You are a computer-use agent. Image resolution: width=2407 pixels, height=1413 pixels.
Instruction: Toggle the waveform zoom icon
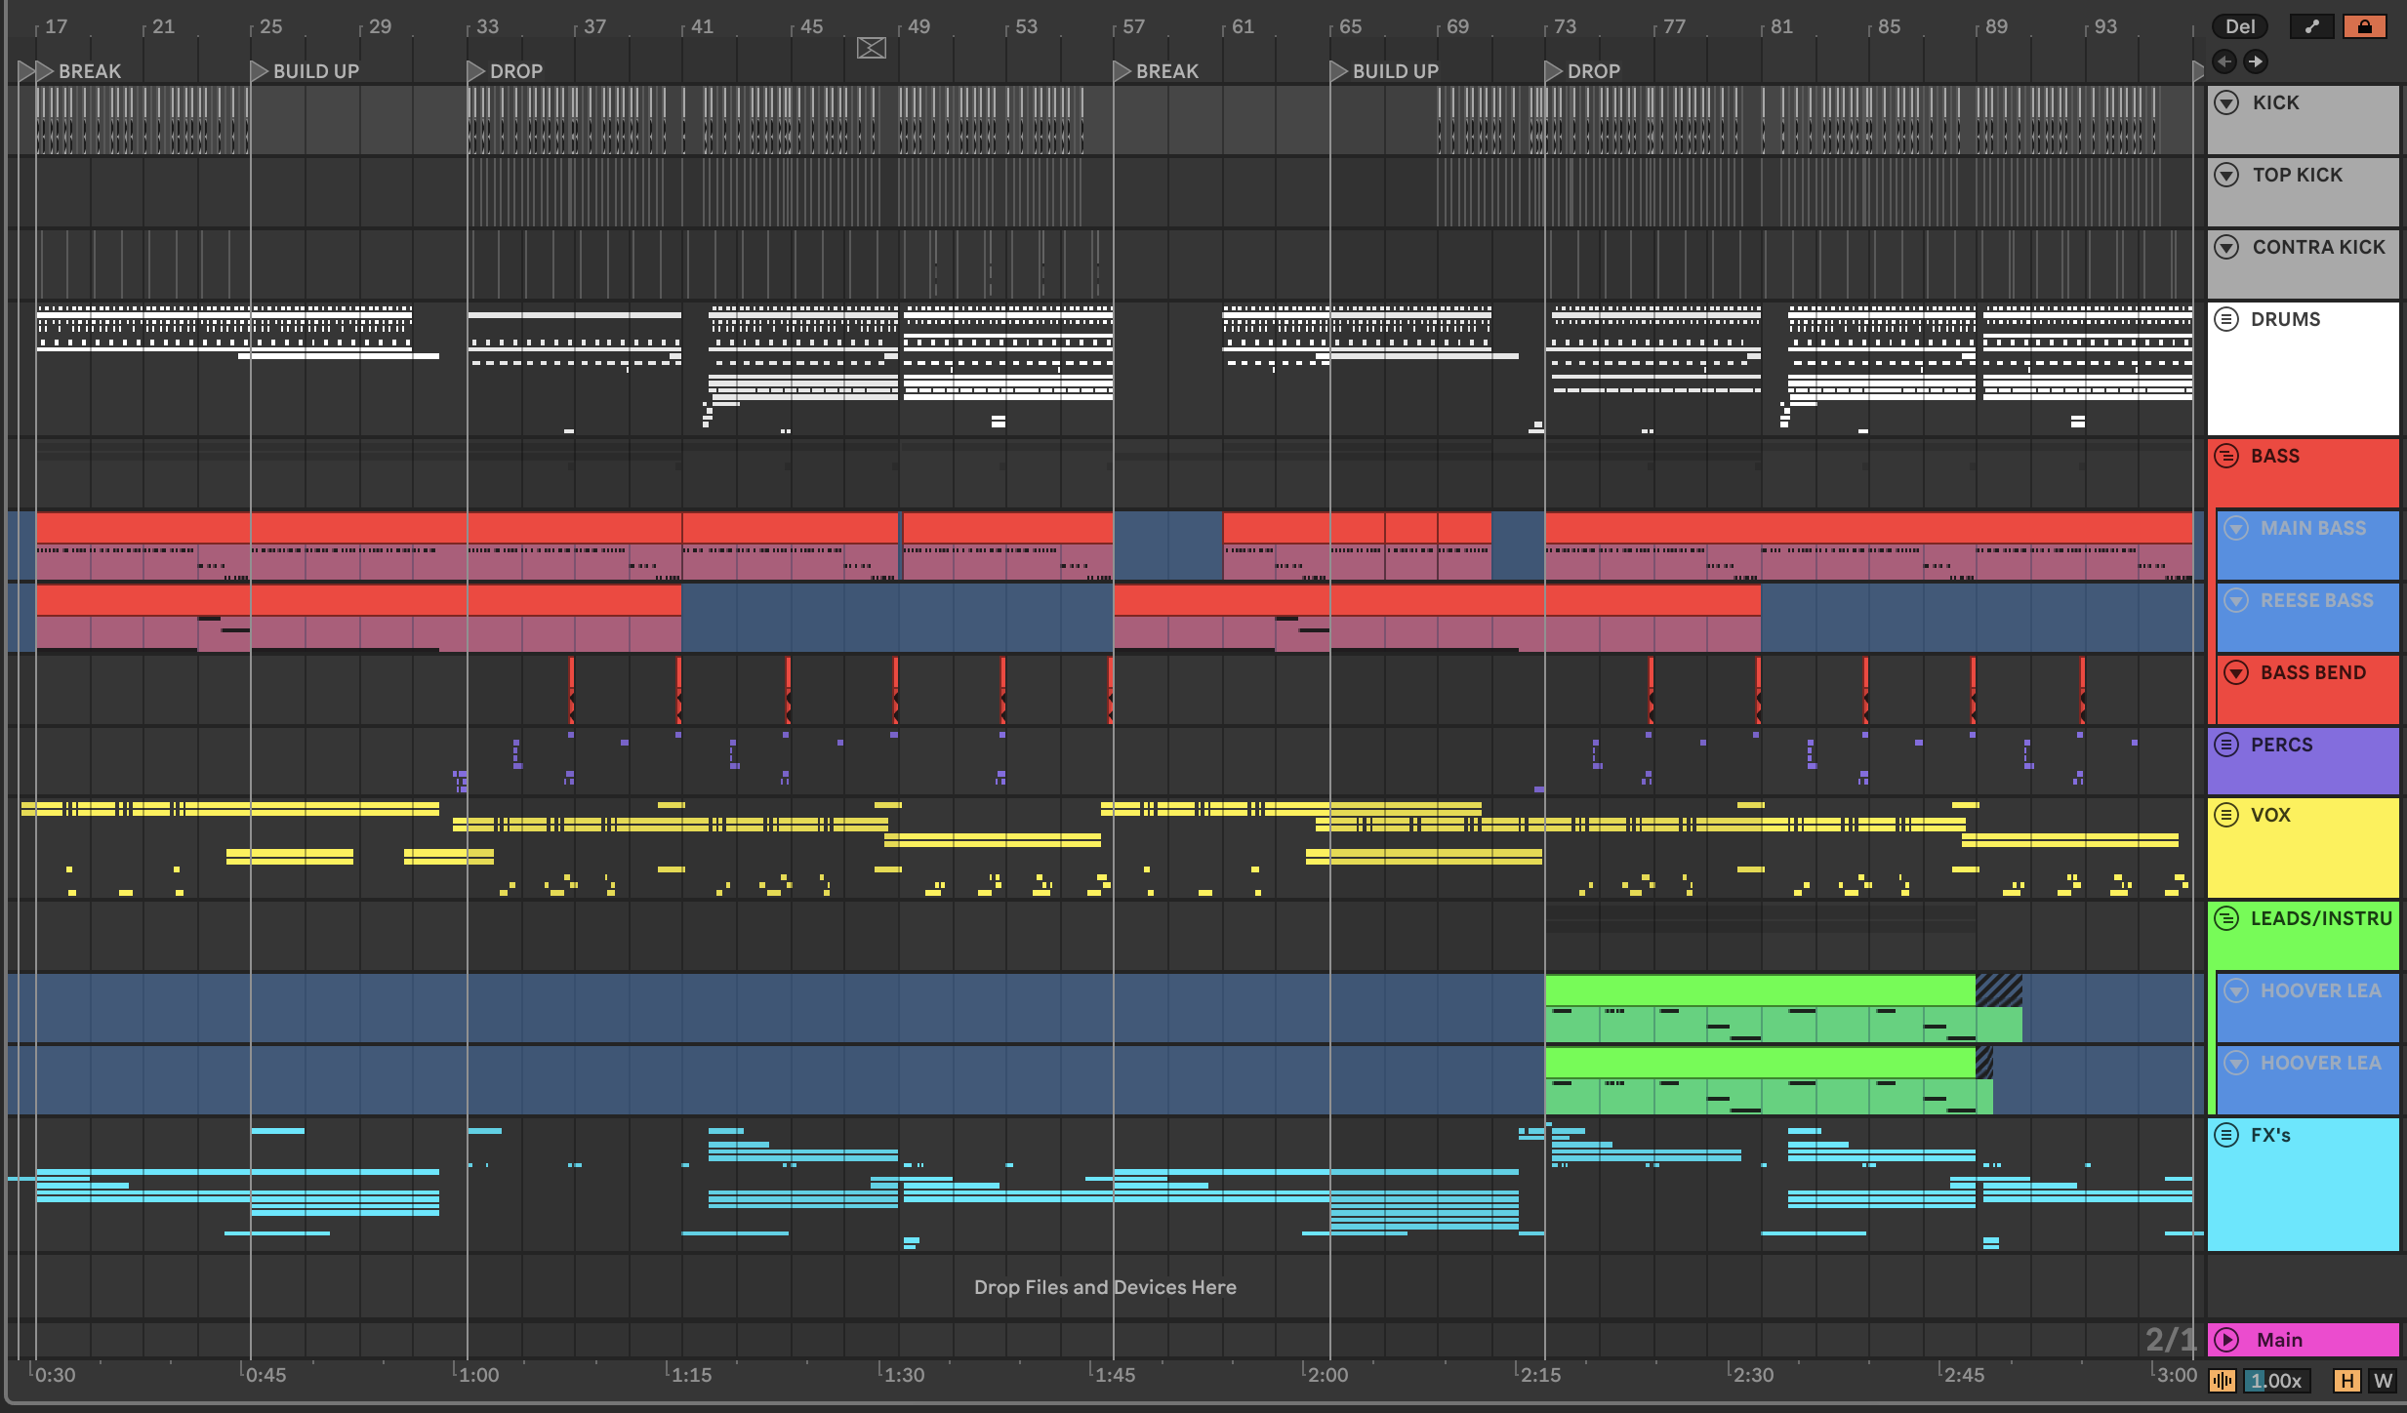click(2223, 1381)
